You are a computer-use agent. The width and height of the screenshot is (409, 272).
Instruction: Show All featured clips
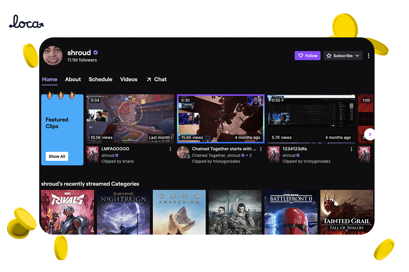[x=57, y=156]
